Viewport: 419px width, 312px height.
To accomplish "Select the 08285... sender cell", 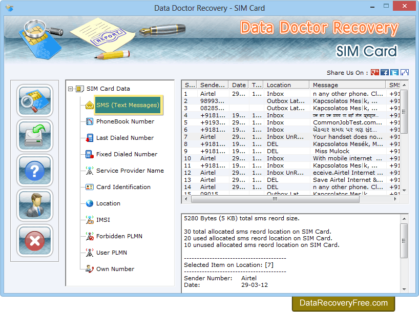I will coord(212,108).
